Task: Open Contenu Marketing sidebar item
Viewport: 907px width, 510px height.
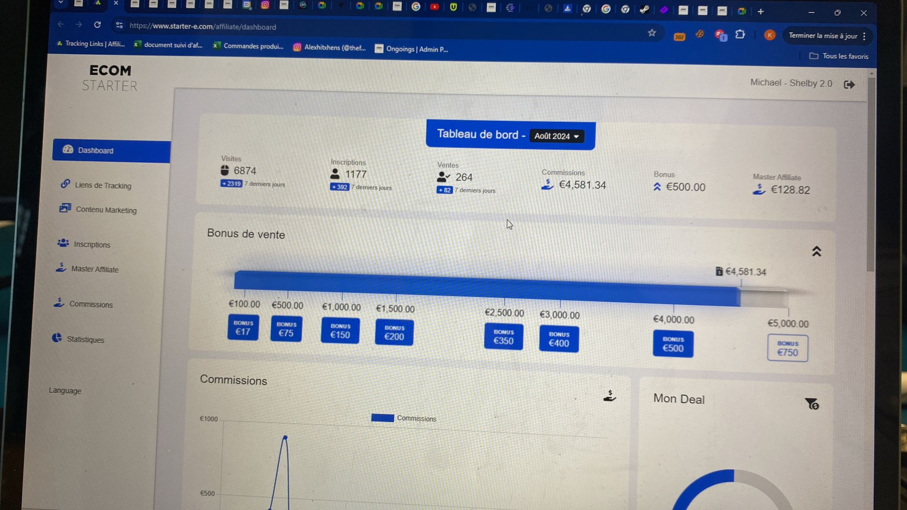Action: (105, 210)
